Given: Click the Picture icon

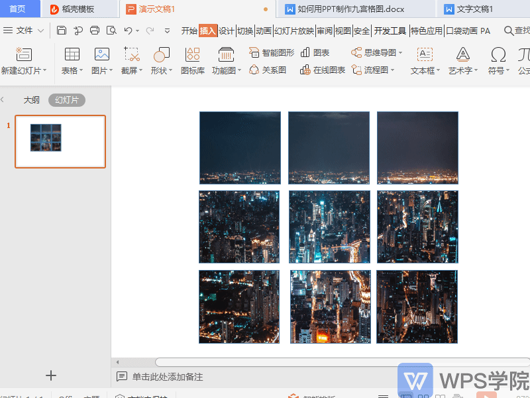Looking at the screenshot, I should (x=102, y=54).
